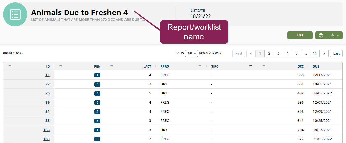Select page 3 in pagination
346x143 pixels.
point(278,53)
